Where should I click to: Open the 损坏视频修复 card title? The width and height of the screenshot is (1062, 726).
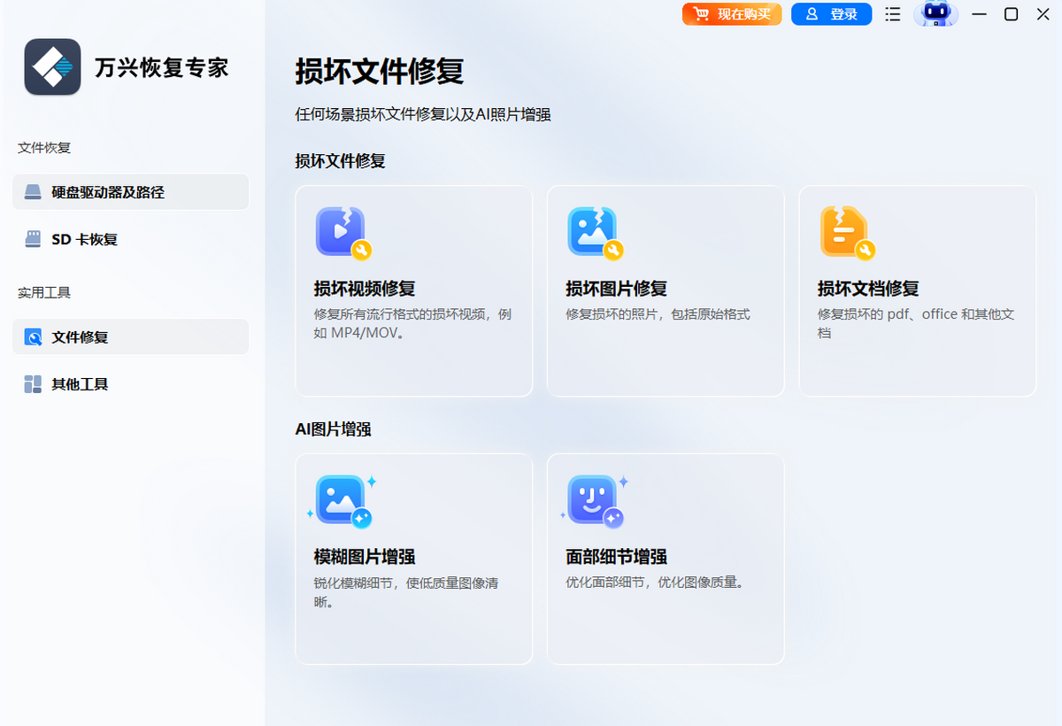(x=365, y=289)
